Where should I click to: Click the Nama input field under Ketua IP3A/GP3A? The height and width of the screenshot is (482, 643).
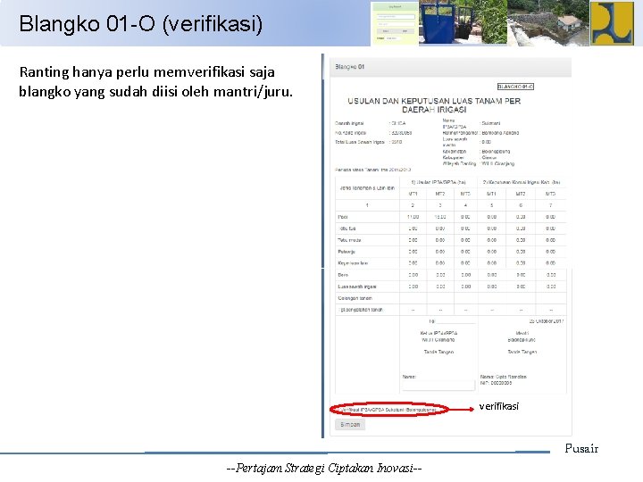pyautogui.click(x=438, y=384)
